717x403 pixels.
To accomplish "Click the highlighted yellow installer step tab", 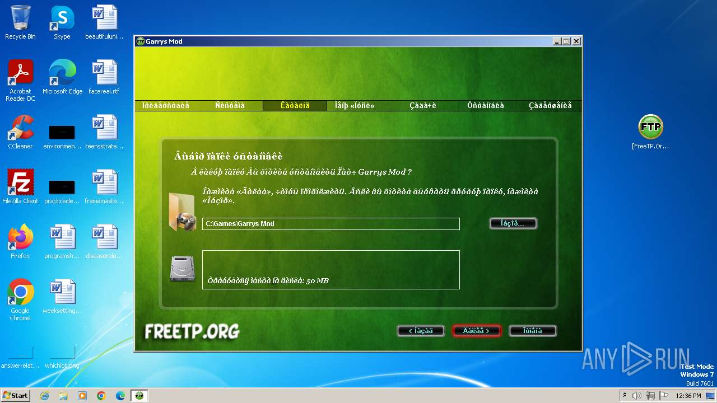I will coord(295,105).
